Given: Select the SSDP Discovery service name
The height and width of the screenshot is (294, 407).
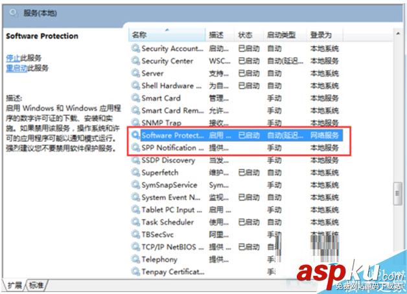Looking at the screenshot, I should [169, 160].
